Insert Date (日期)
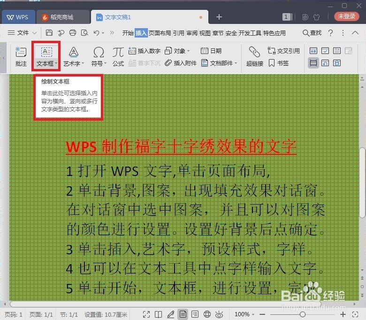Screen dimensions: 366x320 point(211,51)
